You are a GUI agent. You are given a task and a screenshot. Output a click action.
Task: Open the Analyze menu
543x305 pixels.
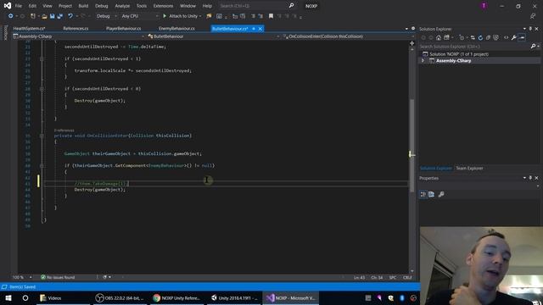pyautogui.click(x=122, y=6)
